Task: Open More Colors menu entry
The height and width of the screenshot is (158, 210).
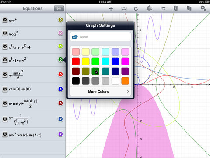Action: [100, 92]
